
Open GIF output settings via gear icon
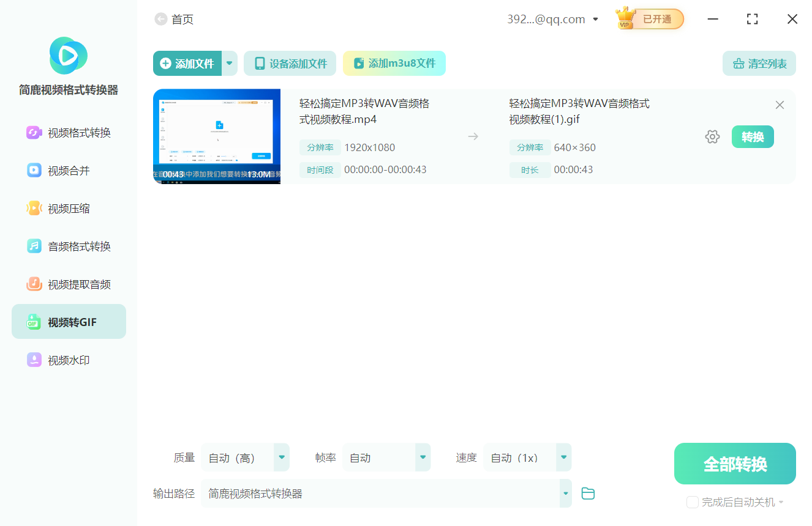712,136
